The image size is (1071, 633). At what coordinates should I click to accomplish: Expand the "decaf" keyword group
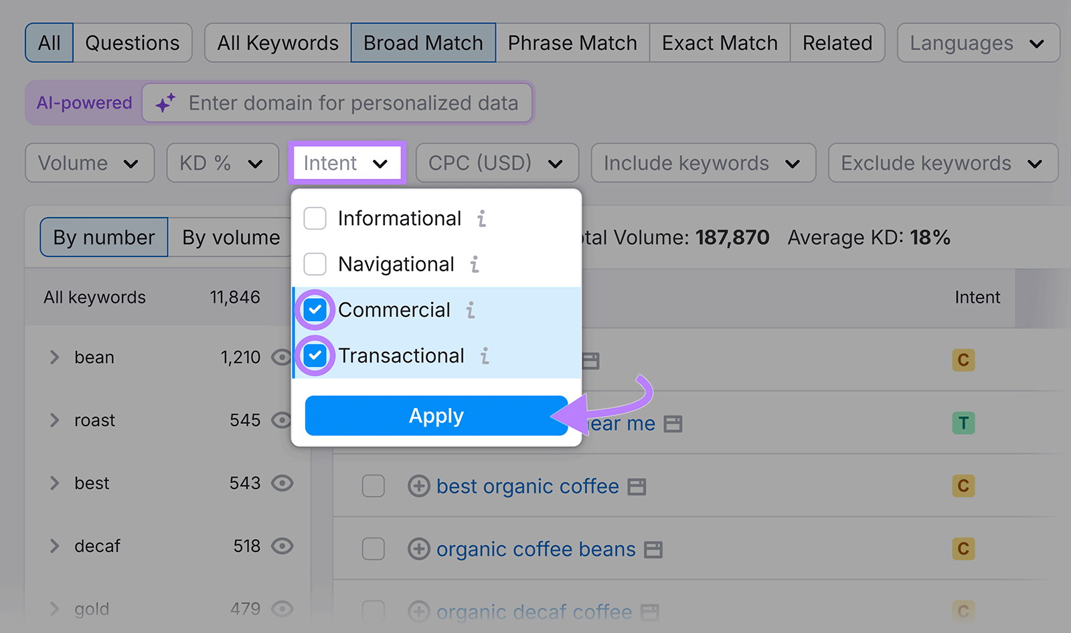(x=54, y=545)
